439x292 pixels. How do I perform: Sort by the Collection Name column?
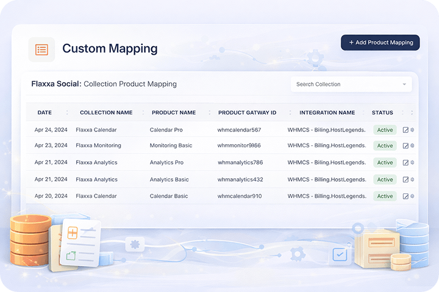[x=106, y=113]
